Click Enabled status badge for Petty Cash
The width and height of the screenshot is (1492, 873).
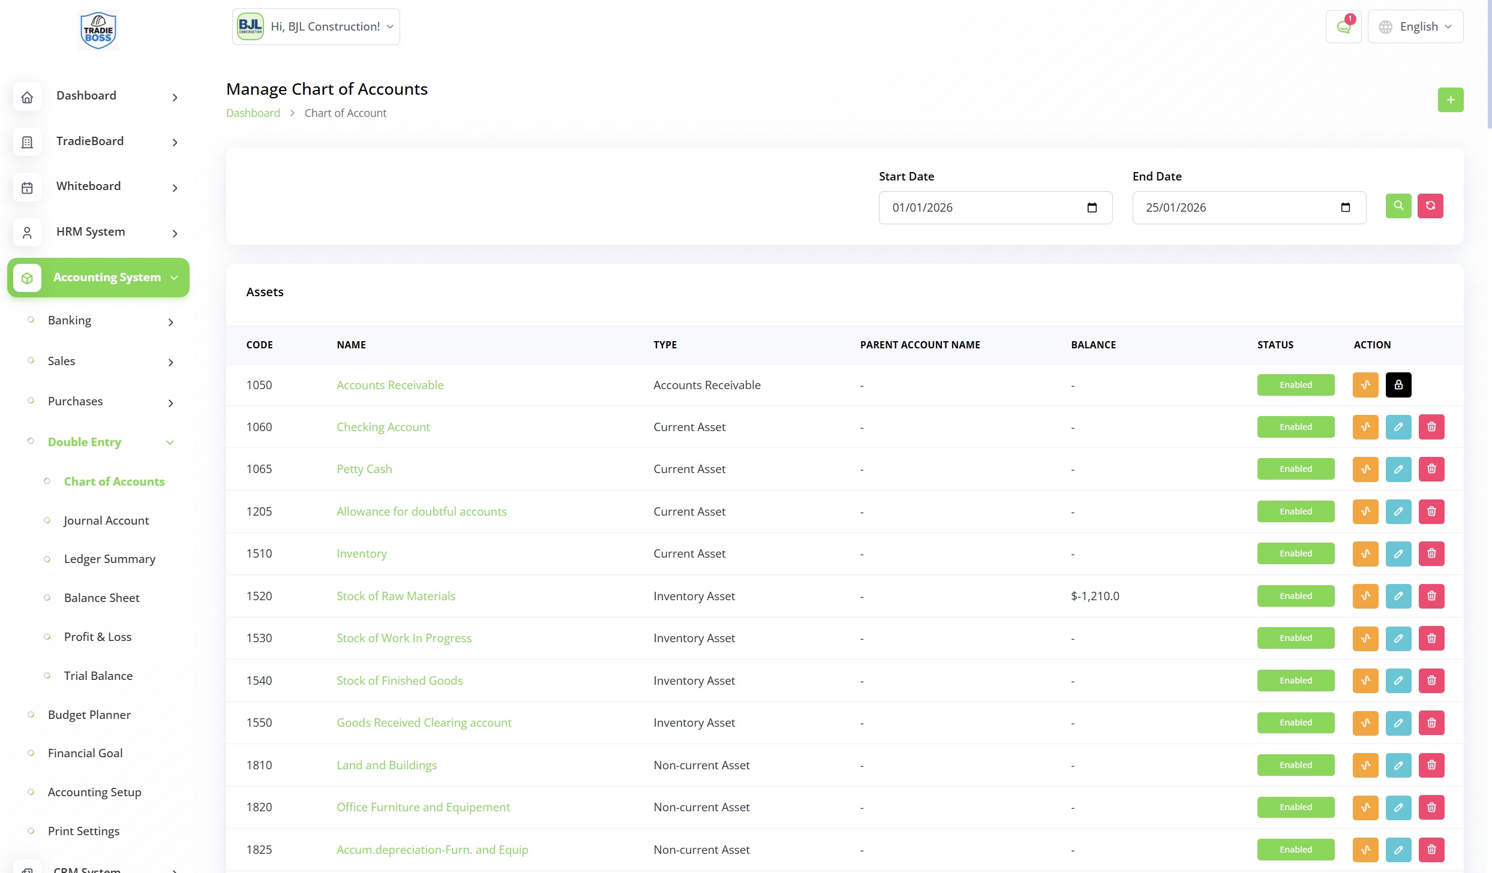coord(1295,469)
